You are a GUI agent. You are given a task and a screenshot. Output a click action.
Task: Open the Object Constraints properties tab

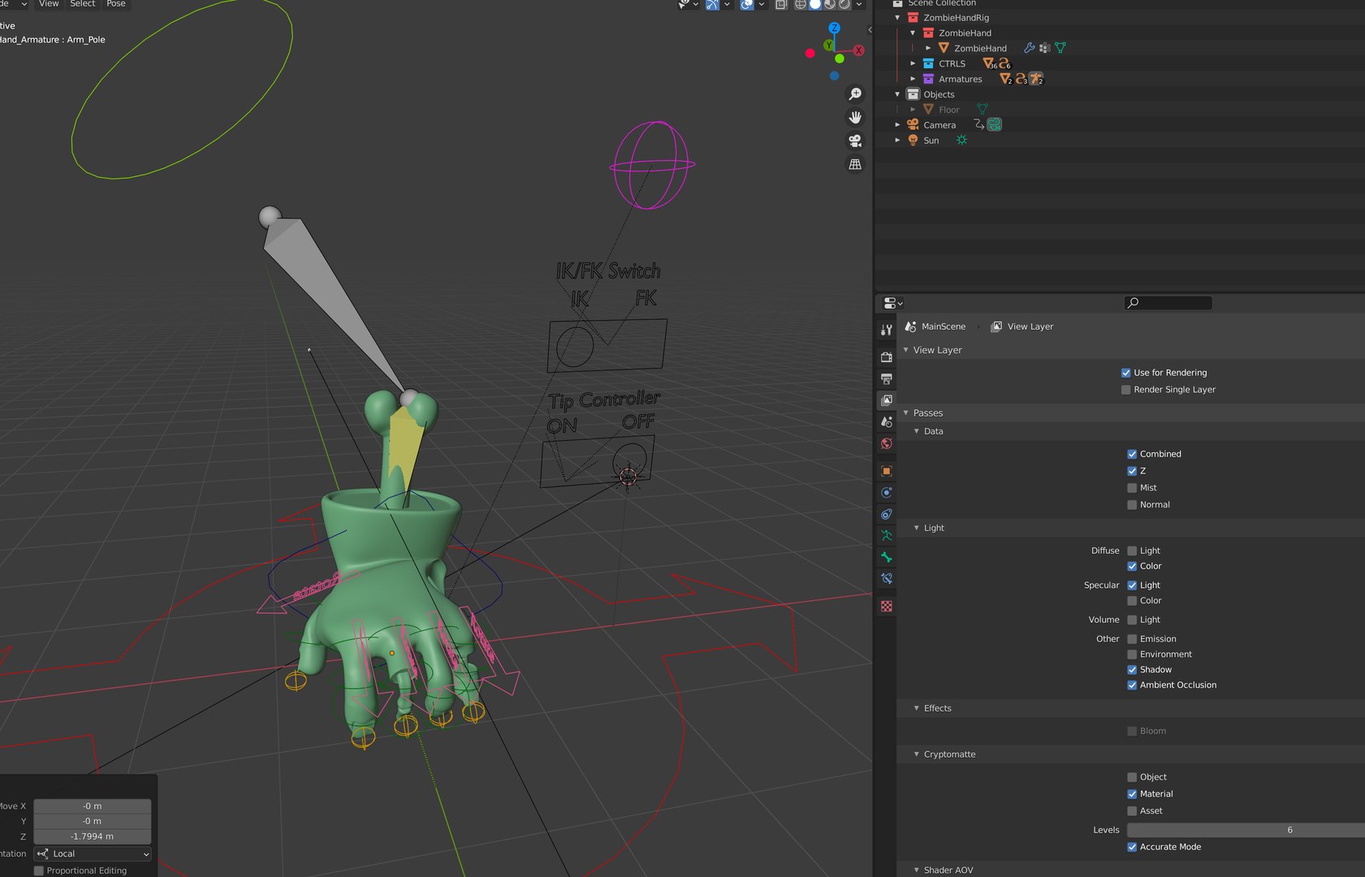pyautogui.click(x=886, y=514)
